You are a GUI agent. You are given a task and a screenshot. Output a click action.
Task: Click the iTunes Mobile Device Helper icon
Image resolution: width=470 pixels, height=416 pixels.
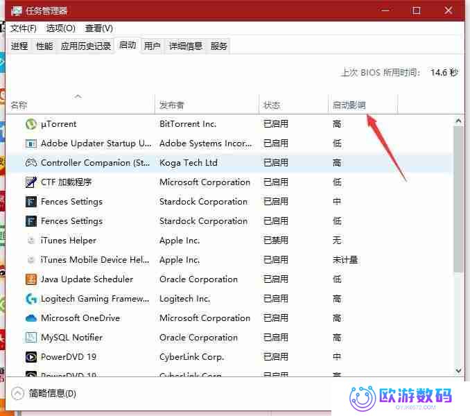pyautogui.click(x=31, y=260)
